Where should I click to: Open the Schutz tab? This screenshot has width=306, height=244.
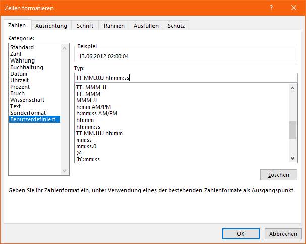(176, 26)
